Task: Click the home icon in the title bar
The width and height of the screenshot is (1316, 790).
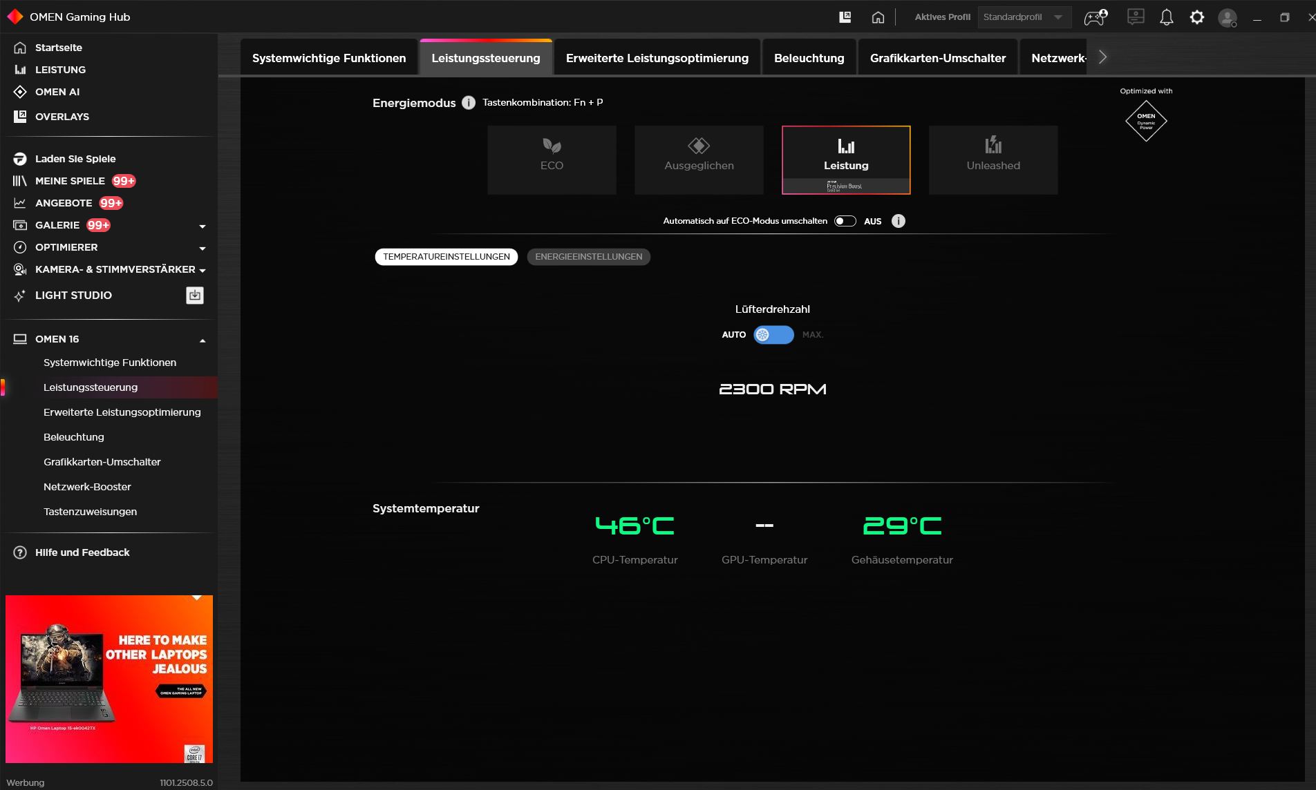Action: coord(878,17)
